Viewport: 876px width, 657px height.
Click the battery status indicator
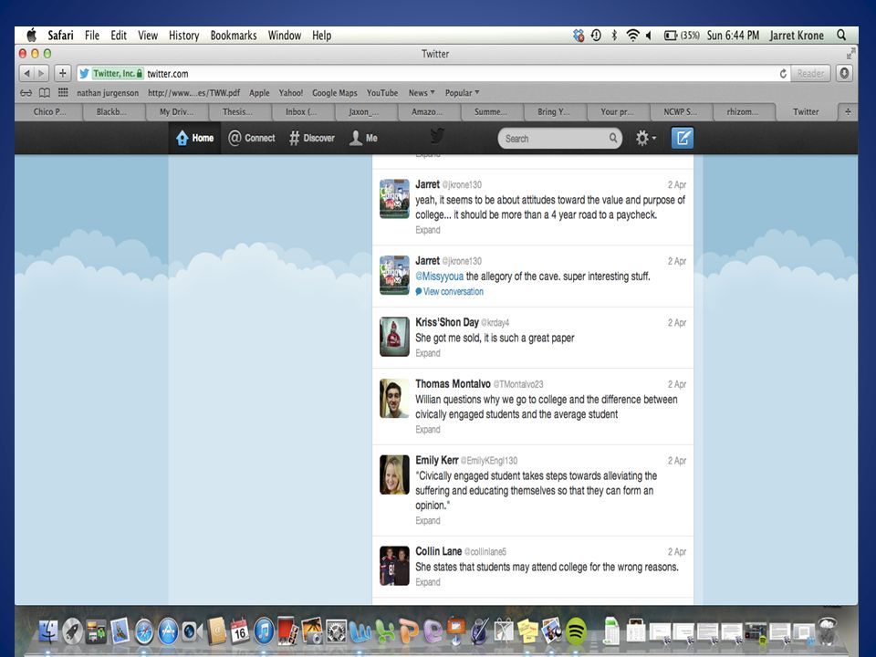pos(682,36)
